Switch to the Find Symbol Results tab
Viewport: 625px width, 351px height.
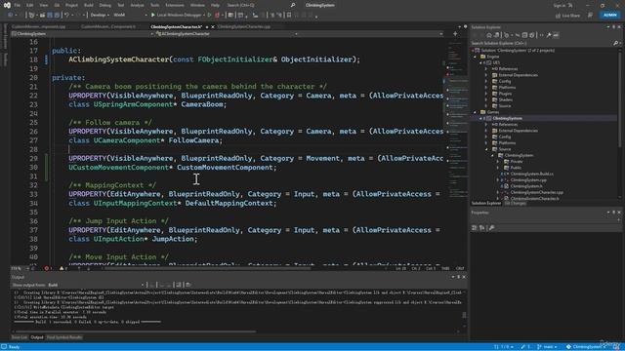click(64, 337)
